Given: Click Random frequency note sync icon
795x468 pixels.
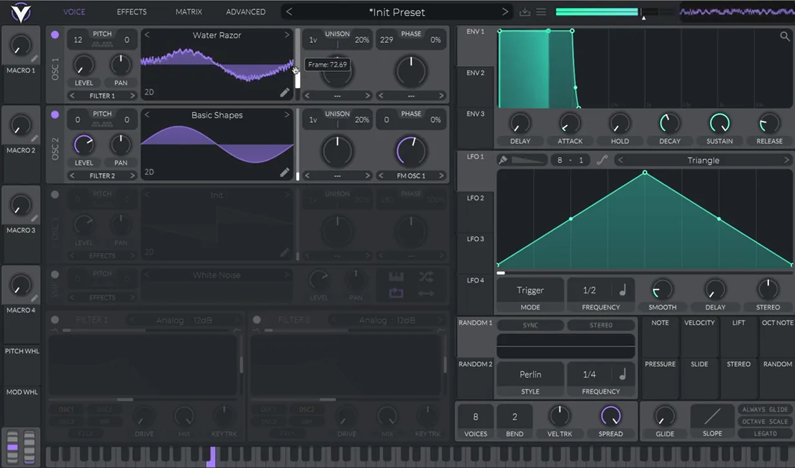Looking at the screenshot, I should [622, 374].
